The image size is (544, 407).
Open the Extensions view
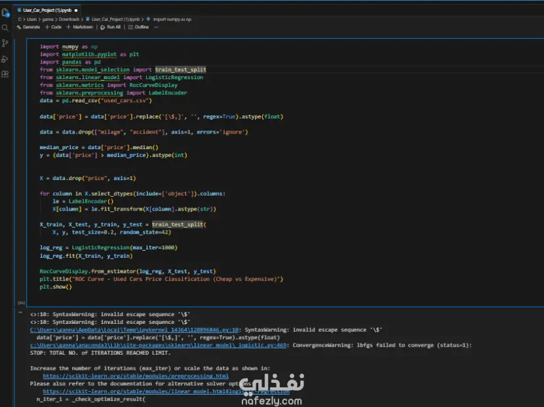5,74
